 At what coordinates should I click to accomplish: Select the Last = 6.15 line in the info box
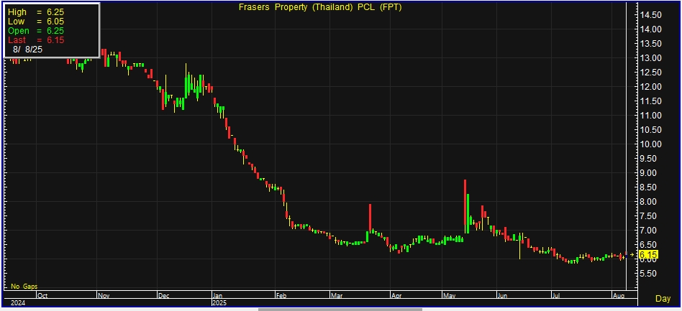point(36,40)
